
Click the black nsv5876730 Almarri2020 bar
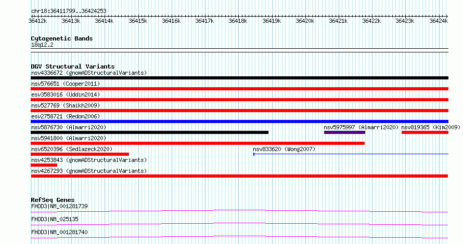150,132
